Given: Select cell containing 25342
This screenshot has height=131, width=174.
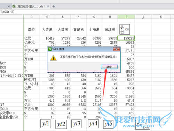Looking at the screenshot, I should [78, 38].
